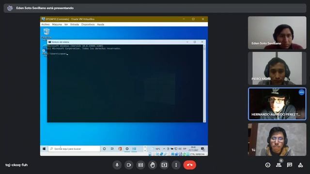Click the CTRL DERECHA host key indicator
310x174 pixels.
click(x=197, y=154)
